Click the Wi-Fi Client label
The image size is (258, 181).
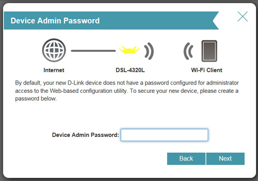206,70
